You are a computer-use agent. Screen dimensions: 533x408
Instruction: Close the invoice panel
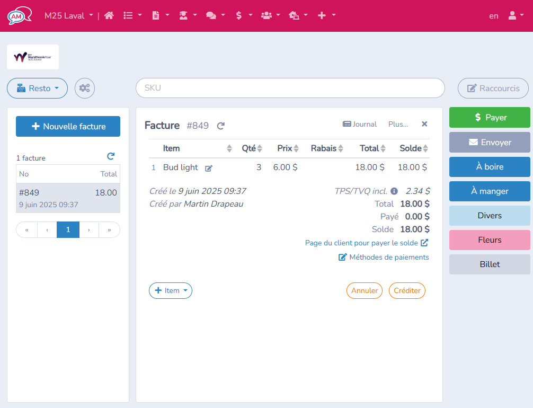[424, 124]
